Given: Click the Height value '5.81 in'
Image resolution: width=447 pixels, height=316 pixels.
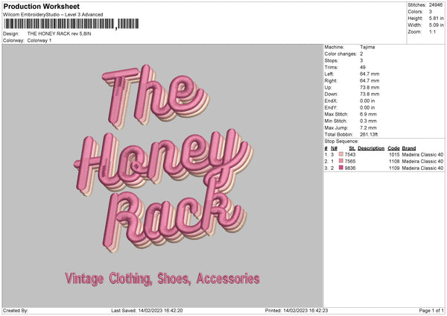Looking at the screenshot, I should [436, 18].
